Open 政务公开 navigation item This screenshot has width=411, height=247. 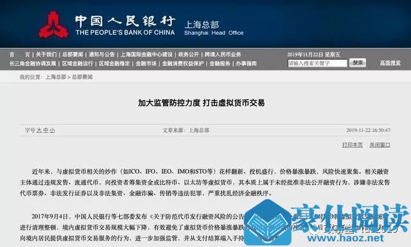tap(189, 55)
